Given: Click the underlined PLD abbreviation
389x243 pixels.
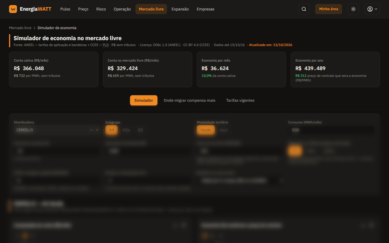Looking at the screenshot, I should [x=105, y=45].
